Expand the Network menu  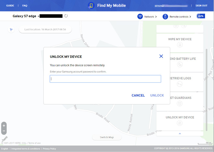point(150,17)
